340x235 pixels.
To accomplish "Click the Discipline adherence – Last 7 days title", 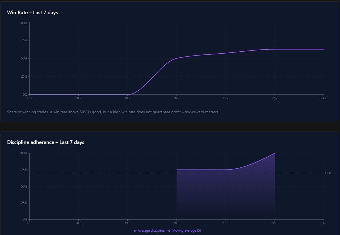I will [46, 142].
